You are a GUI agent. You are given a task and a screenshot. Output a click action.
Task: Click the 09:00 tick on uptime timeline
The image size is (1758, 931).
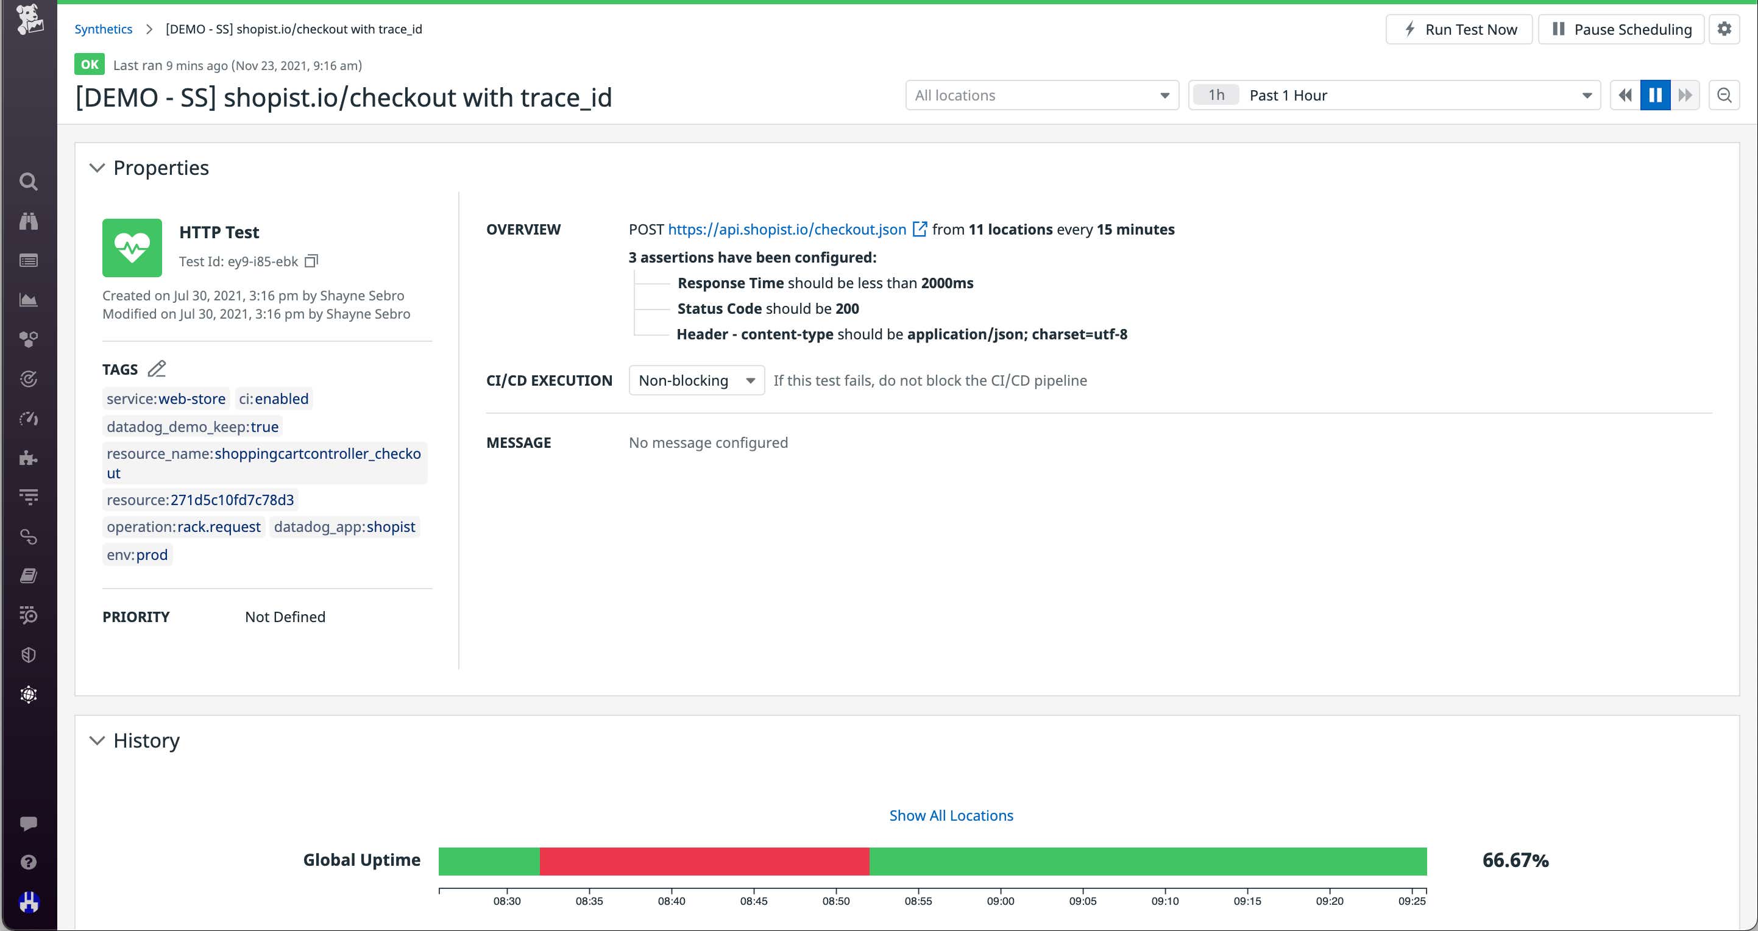(1001, 901)
